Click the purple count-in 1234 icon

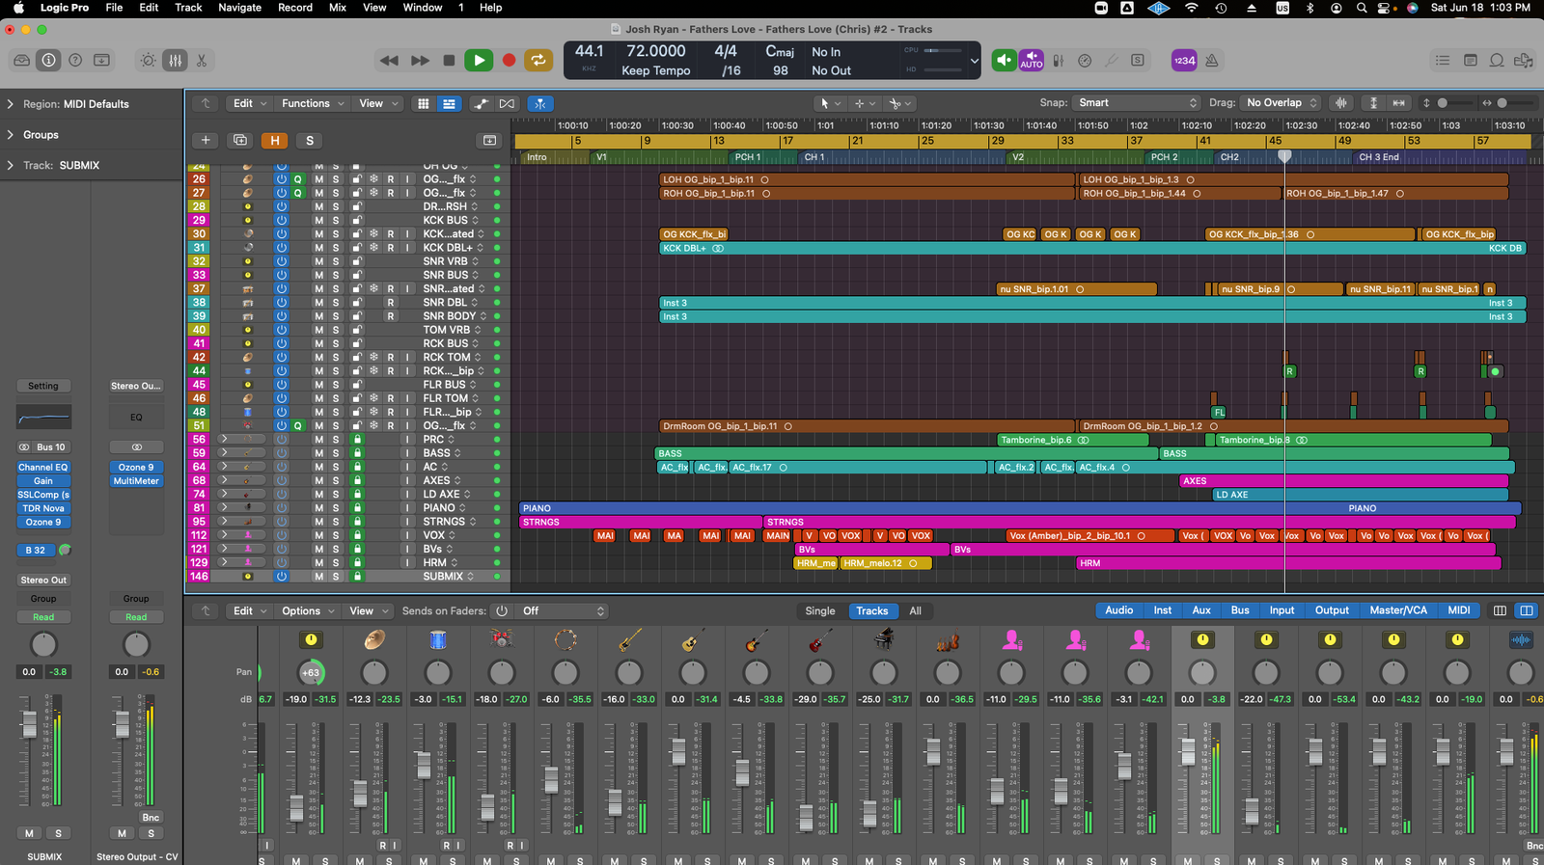point(1184,61)
